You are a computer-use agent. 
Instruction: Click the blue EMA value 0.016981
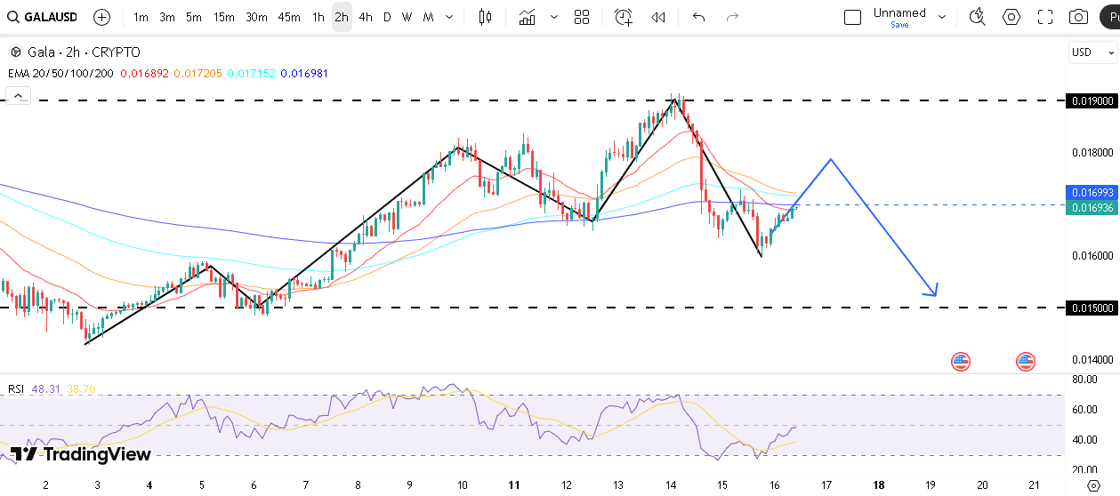click(x=304, y=74)
